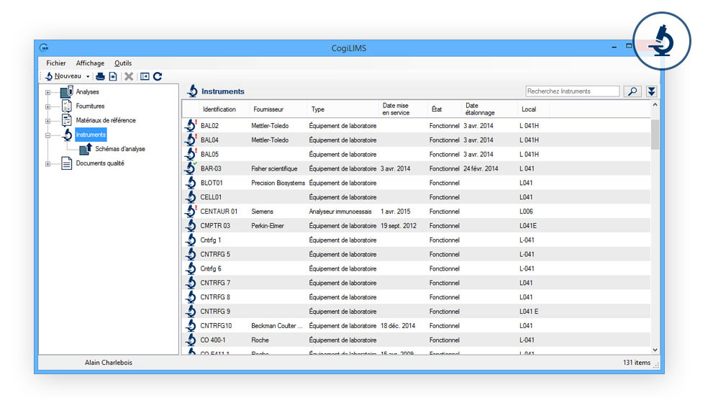Click the Recherchez Instruments search field
Image resolution: width=713 pixels, height=408 pixels.
(x=572, y=91)
